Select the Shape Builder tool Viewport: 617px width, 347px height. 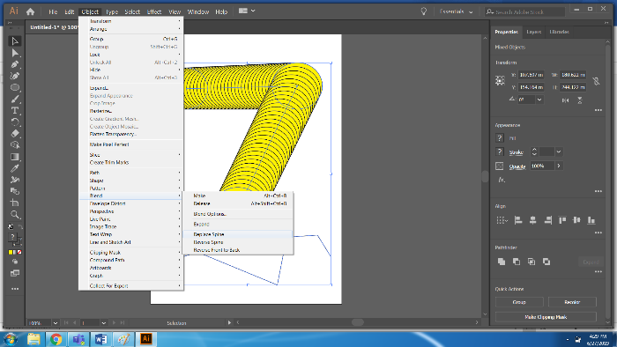15,145
